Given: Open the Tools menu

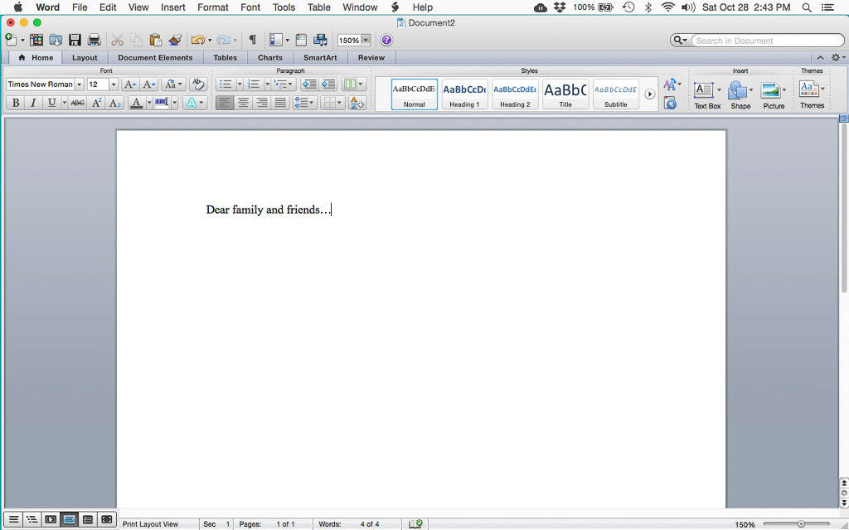Looking at the screenshot, I should pos(284,7).
